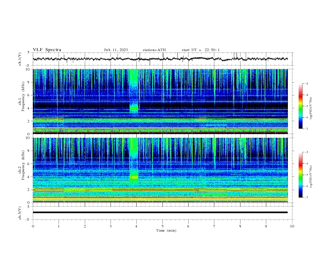
Task: Click the ch.1 'Frequency (kHz)' axis label
Action: (23, 96)
